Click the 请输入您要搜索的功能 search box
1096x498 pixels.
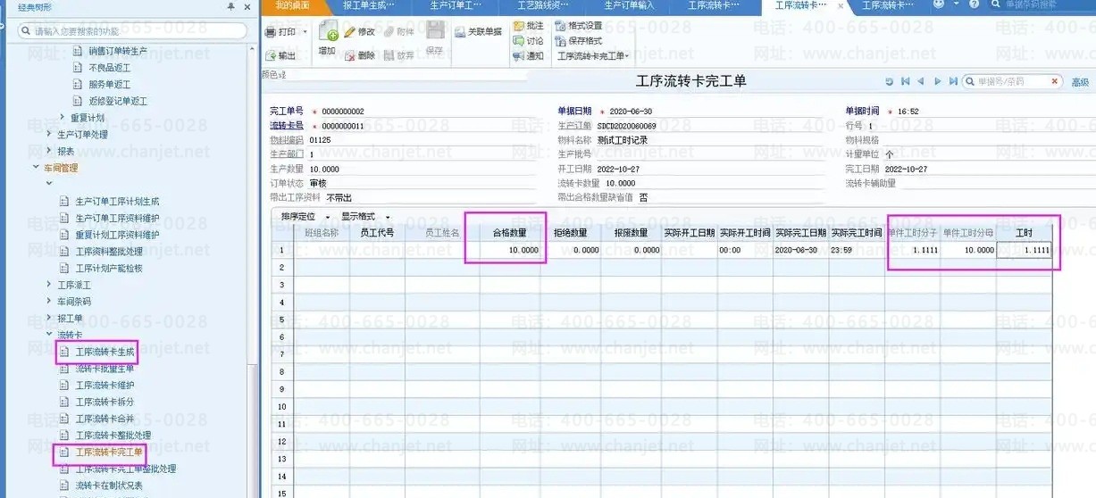point(131,31)
